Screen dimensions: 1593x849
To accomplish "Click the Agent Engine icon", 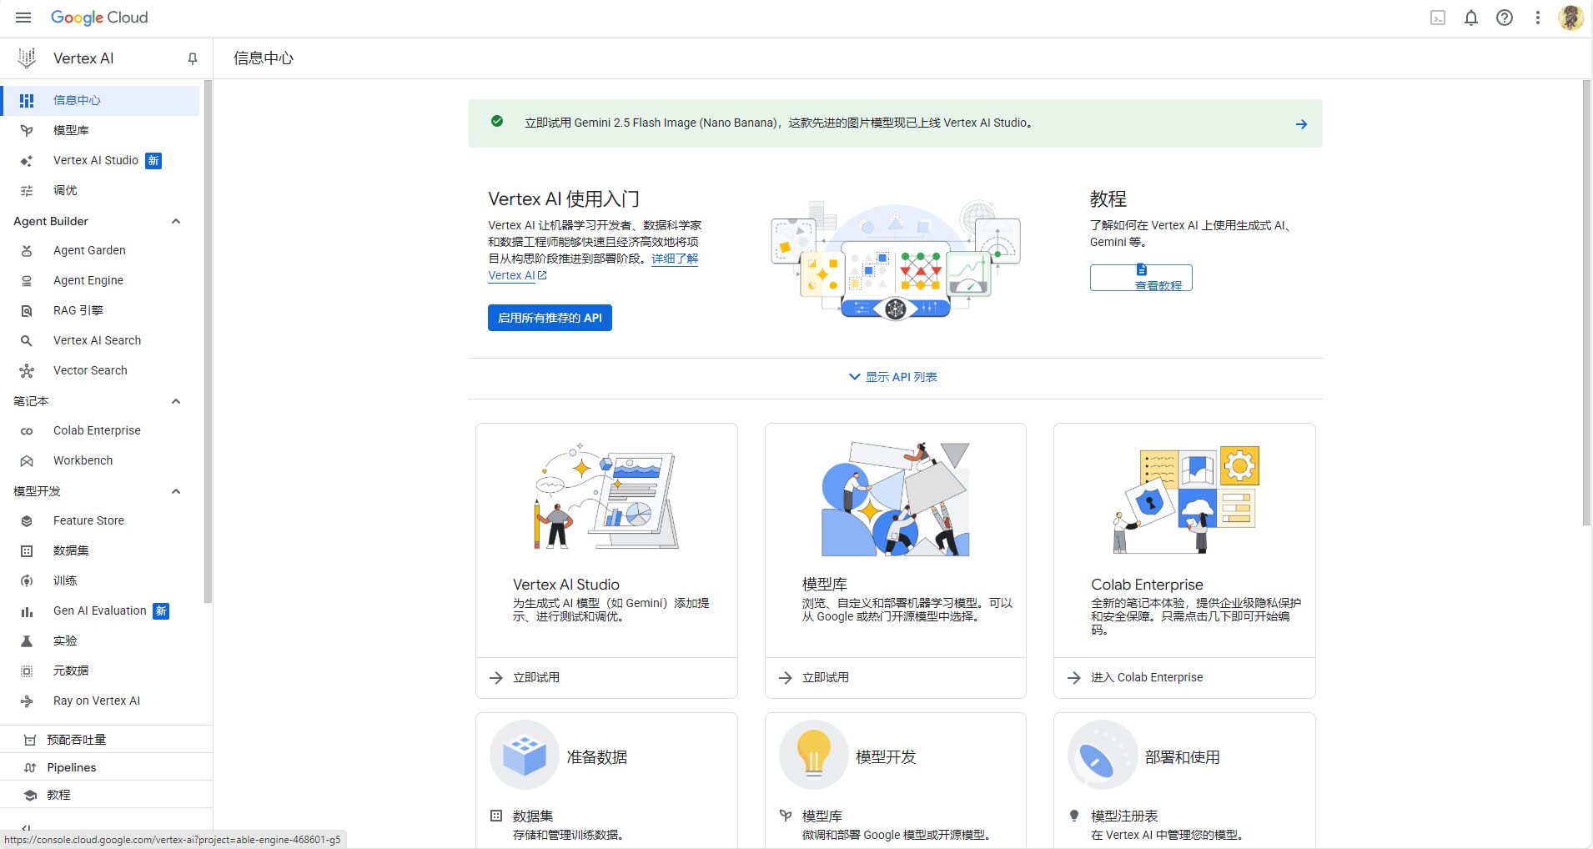I will pyautogui.click(x=27, y=280).
